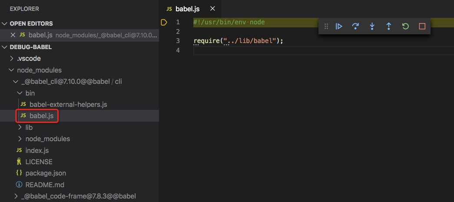Viewport: 454px width, 202px height.
Task: Select babel.js entry in Open Editors
Action: (x=80, y=35)
